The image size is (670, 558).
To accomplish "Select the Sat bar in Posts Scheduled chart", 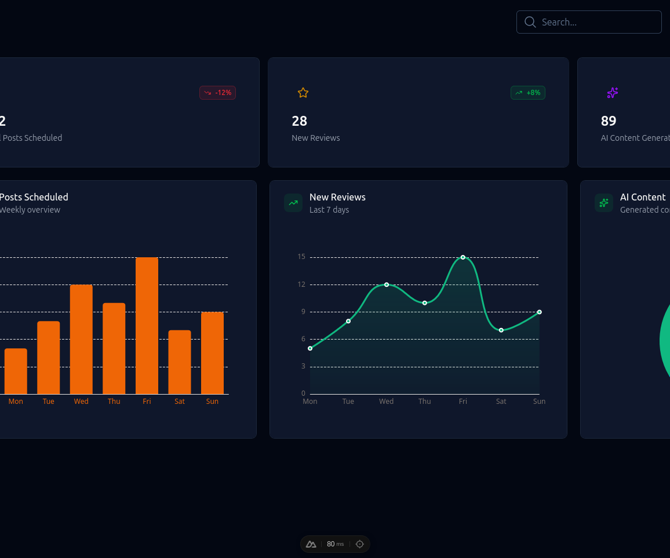I will pos(180,362).
